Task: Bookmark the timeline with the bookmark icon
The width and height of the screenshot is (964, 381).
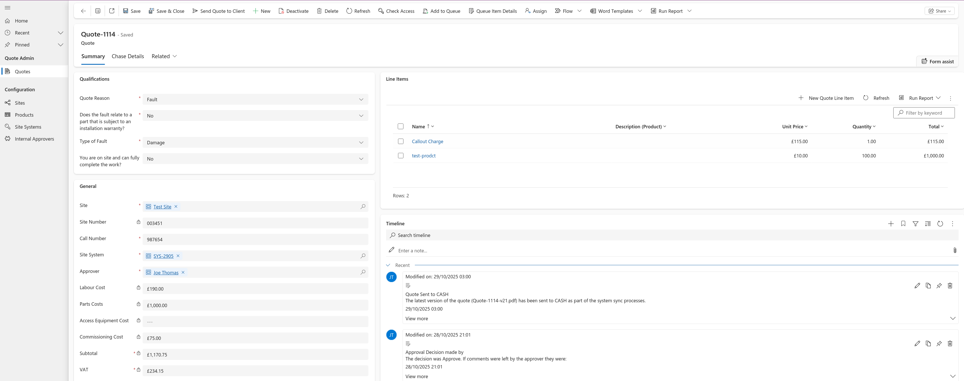Action: pos(903,223)
